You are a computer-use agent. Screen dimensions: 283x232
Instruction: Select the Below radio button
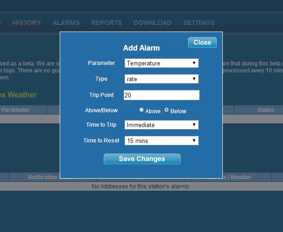167,110
